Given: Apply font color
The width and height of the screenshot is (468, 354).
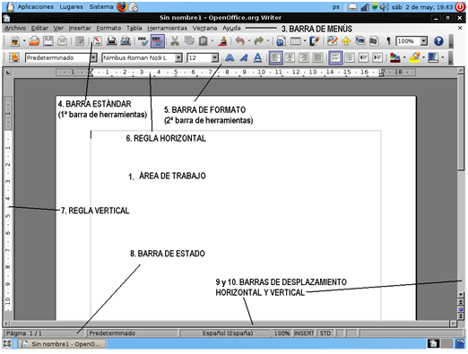Looking at the screenshot, I should tap(395, 57).
